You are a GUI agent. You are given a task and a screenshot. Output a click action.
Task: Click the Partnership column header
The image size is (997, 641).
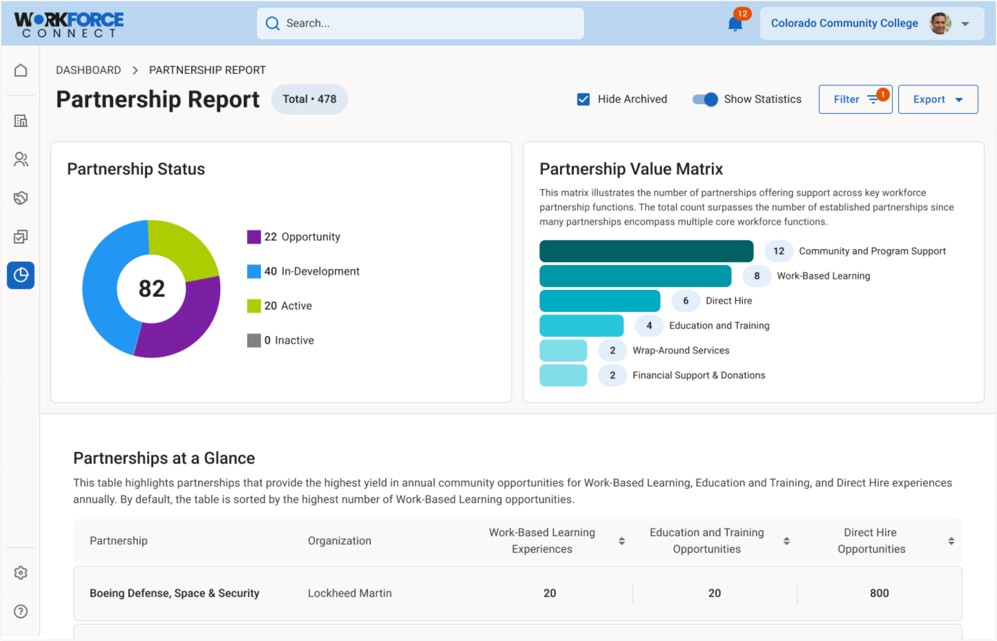(118, 541)
